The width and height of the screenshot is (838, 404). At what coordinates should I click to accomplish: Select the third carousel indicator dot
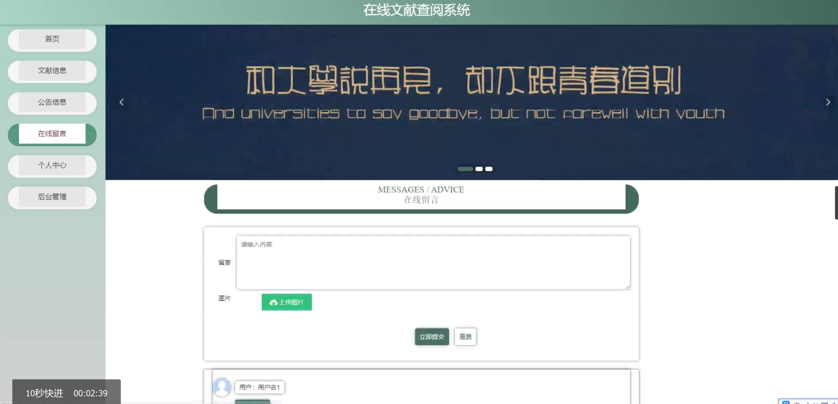tap(489, 169)
